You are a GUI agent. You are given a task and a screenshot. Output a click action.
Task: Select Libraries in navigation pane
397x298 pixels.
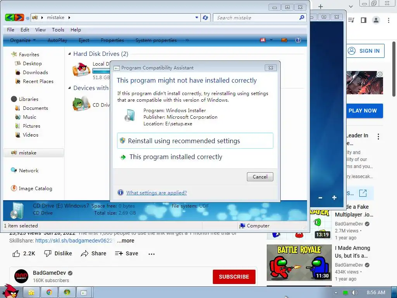pos(29,99)
